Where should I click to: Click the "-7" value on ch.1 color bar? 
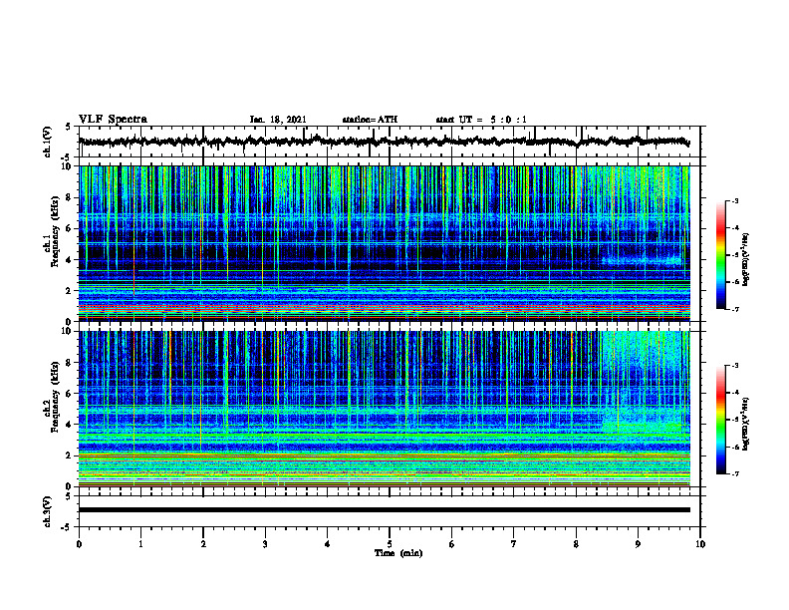click(x=735, y=309)
